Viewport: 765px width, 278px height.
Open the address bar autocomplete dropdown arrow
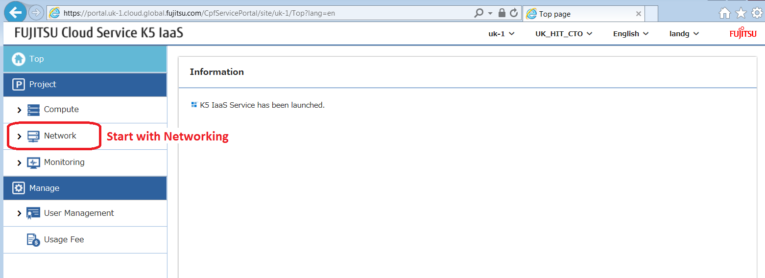tap(490, 14)
